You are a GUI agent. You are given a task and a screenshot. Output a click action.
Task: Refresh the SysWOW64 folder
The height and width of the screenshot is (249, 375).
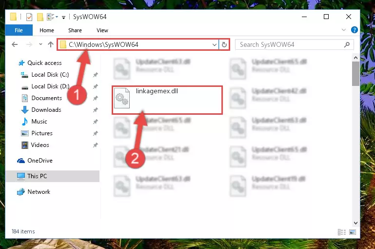click(224, 45)
